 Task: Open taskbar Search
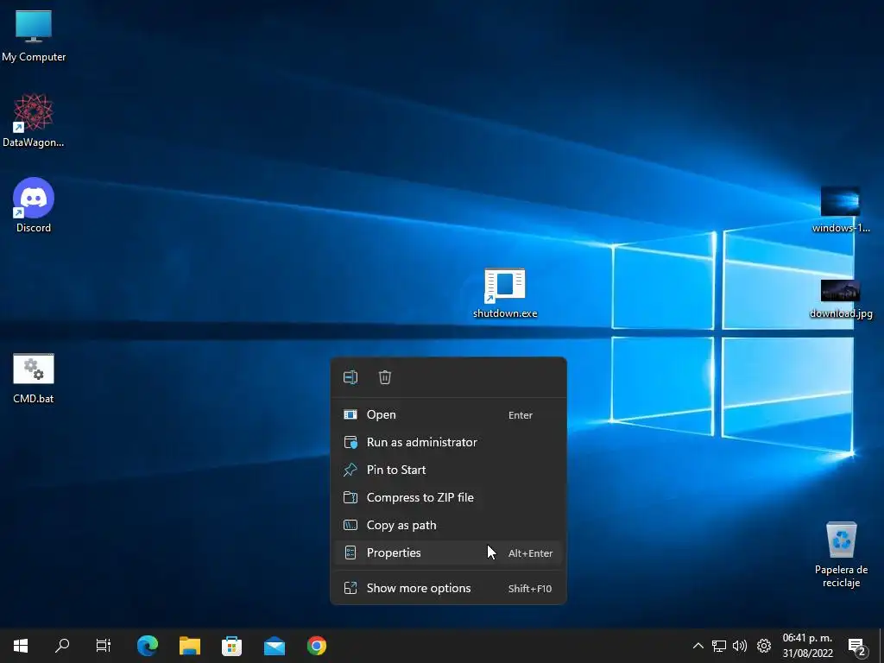[62, 646]
